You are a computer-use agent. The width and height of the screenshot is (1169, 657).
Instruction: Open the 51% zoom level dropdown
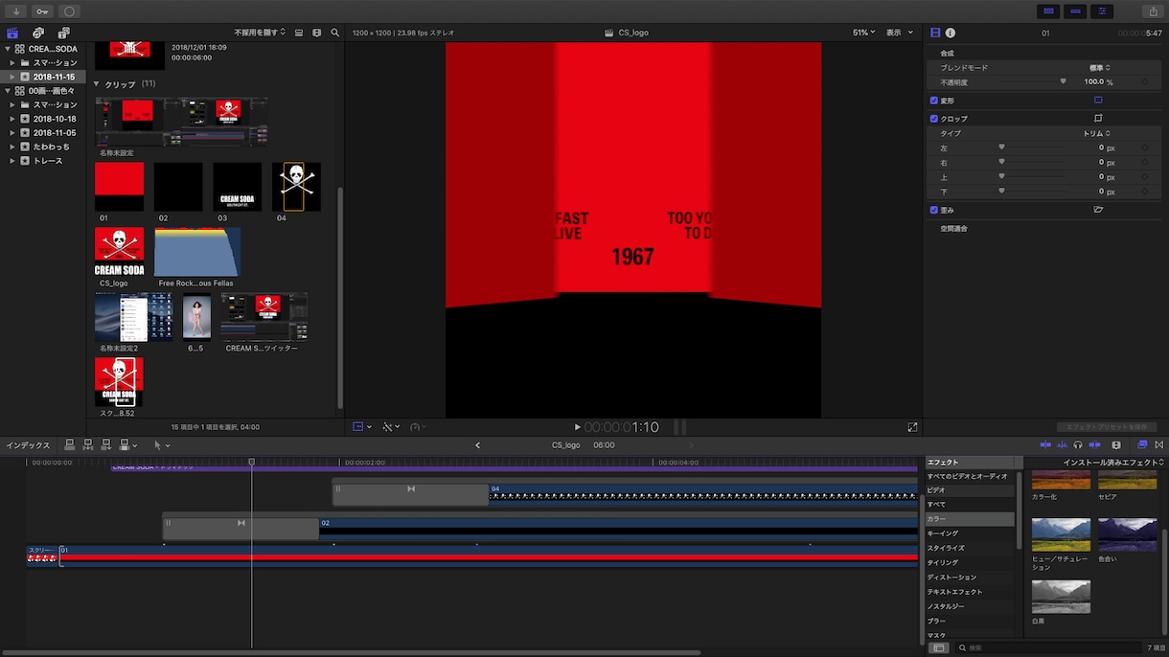click(863, 33)
